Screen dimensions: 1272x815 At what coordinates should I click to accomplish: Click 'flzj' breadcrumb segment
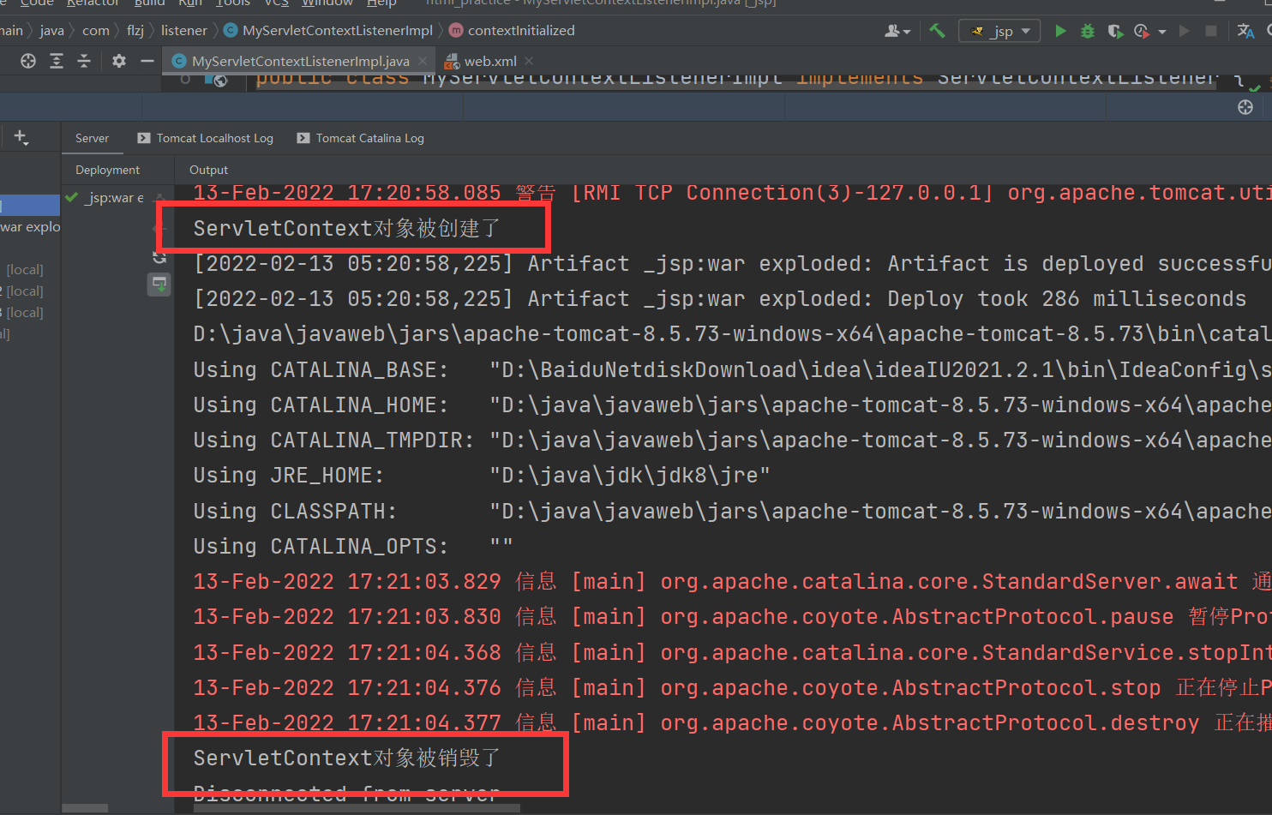pos(135,31)
